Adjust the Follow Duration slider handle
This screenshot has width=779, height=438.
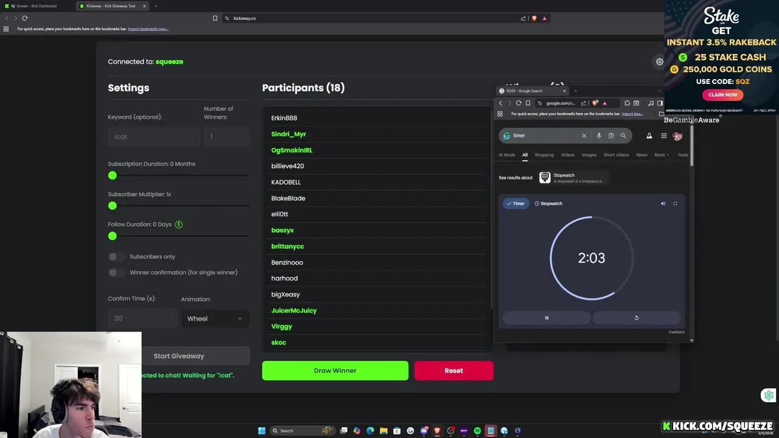pos(112,235)
